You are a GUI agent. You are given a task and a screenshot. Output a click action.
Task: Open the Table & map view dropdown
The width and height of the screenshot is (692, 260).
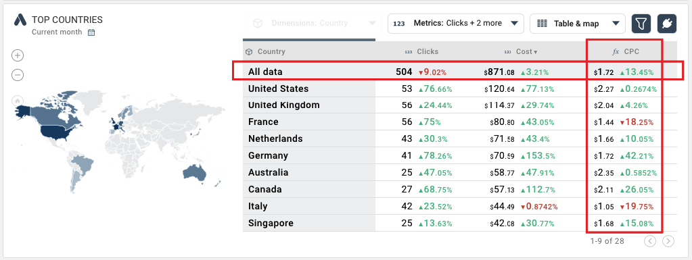pos(577,24)
